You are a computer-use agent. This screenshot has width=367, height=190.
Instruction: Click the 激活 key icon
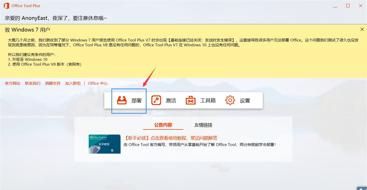156,100
